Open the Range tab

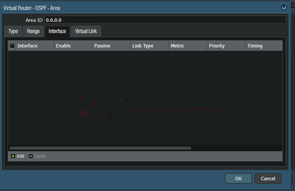coord(33,31)
